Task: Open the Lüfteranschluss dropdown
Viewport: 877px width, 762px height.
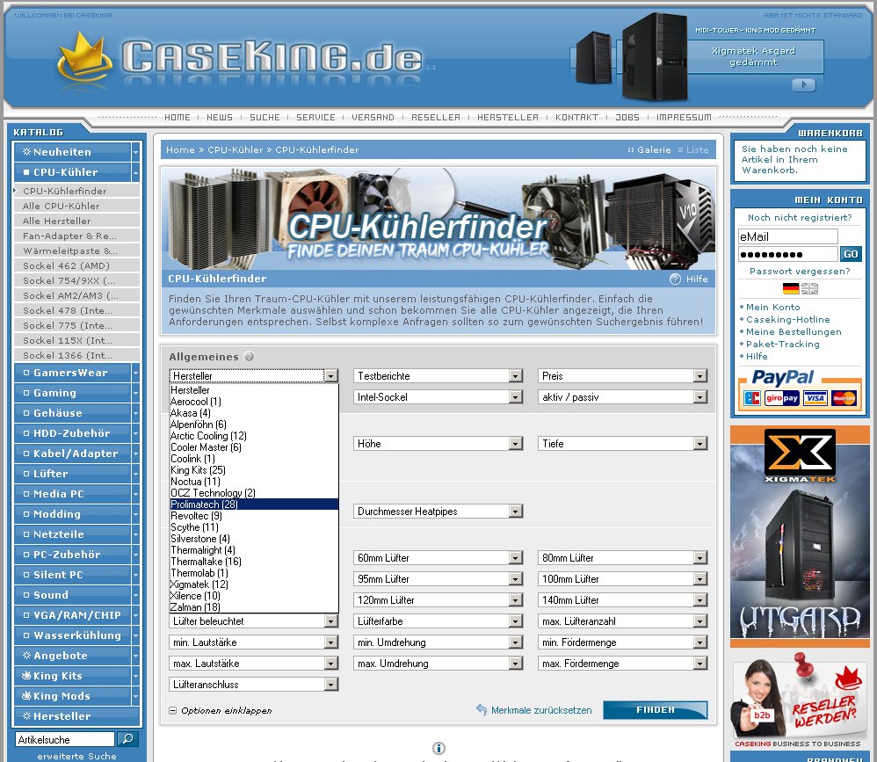Action: point(253,685)
